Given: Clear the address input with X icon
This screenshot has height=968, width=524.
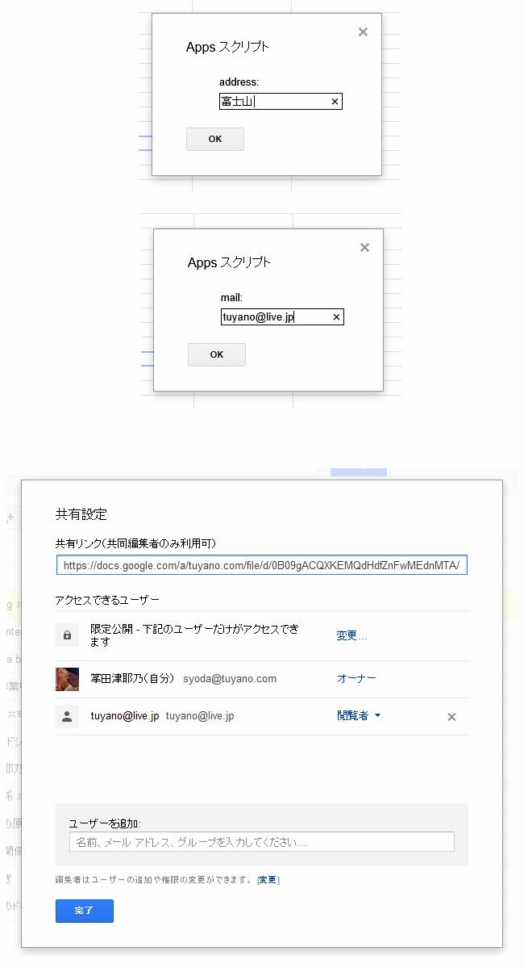Looking at the screenshot, I should pos(335,102).
